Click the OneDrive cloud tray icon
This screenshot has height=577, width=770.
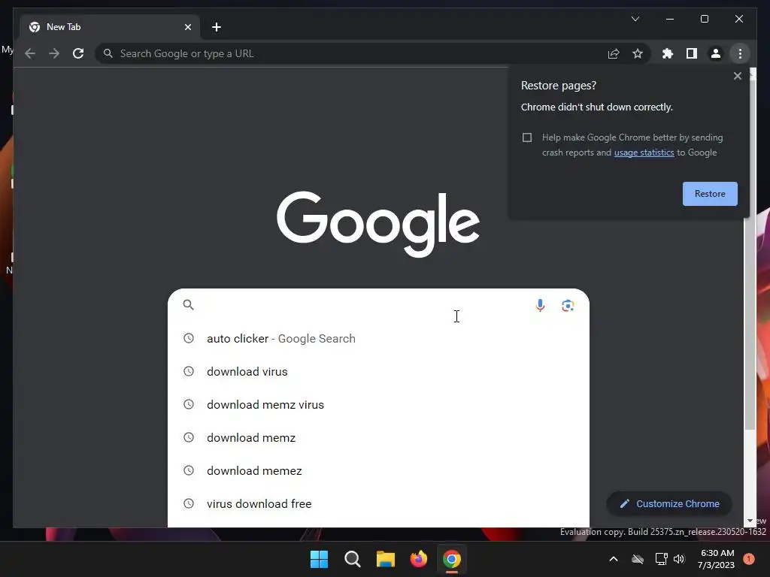pyautogui.click(x=638, y=559)
